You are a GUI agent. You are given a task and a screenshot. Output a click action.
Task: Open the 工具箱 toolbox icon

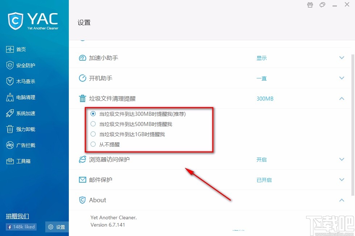click(x=10, y=161)
